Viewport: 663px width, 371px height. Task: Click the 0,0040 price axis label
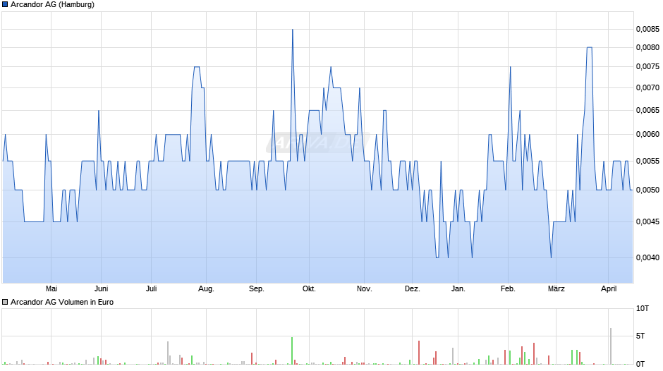tap(647, 257)
